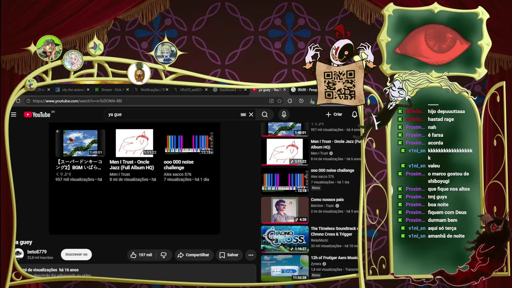Reload the page with the browser refresh icon
This screenshot has height=288, width=512.
pyautogui.click(x=18, y=101)
